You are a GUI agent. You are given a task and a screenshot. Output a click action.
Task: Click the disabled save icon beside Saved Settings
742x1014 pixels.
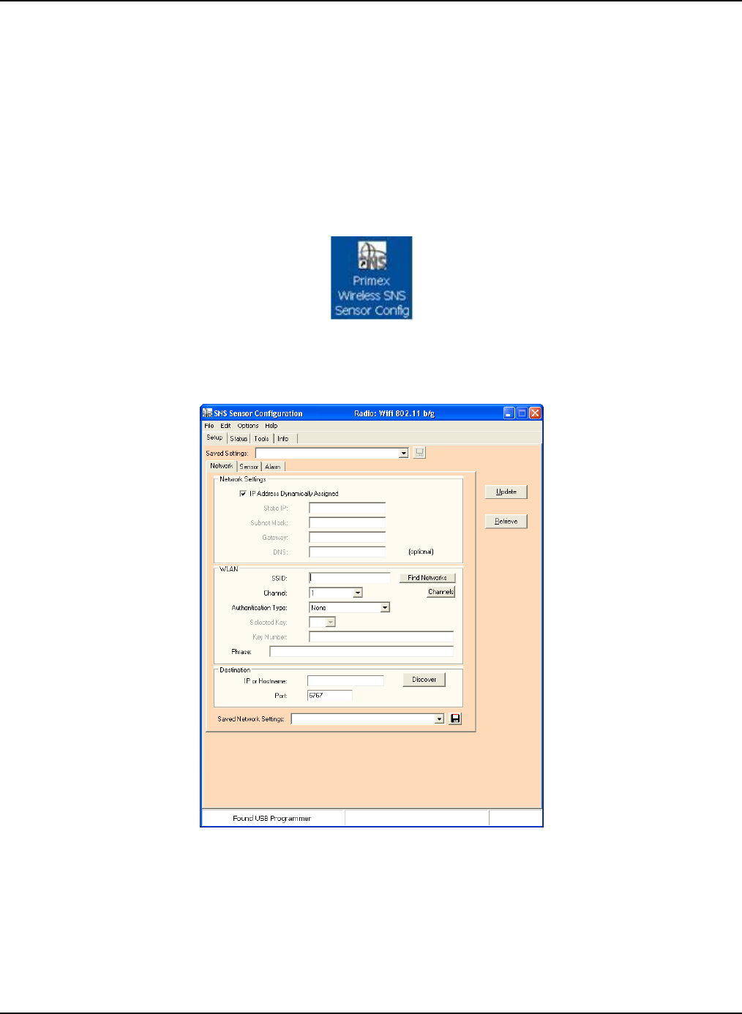pos(419,453)
